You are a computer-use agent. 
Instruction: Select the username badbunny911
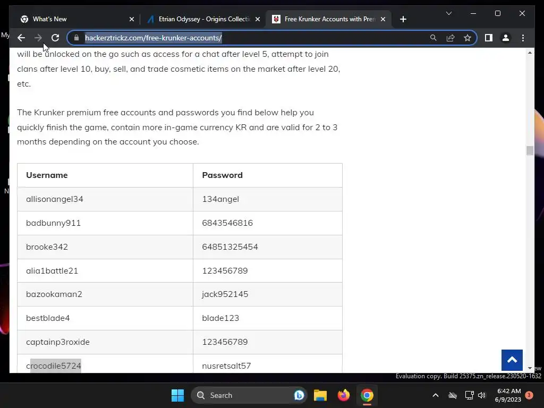tap(53, 223)
